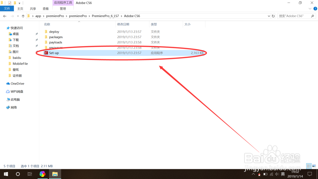Click the payloads folder icon

(x=46, y=42)
